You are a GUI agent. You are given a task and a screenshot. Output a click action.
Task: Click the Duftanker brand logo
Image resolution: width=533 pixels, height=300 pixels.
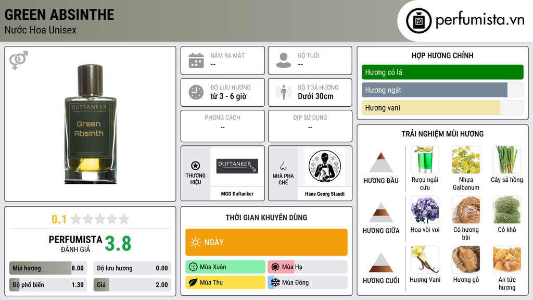tap(237, 166)
